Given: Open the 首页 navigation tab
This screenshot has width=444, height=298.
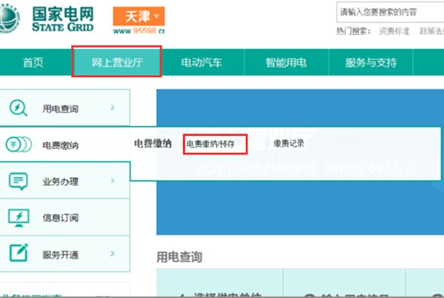Looking at the screenshot, I should 33,62.
